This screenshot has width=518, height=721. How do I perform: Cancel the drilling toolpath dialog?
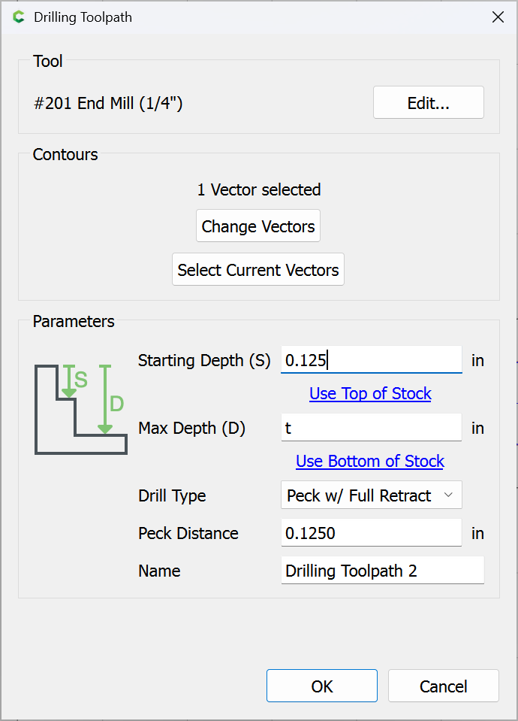tap(443, 686)
